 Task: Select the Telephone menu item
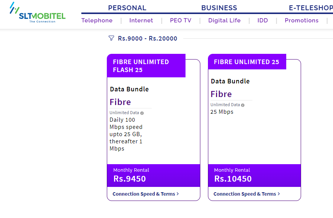97,20
